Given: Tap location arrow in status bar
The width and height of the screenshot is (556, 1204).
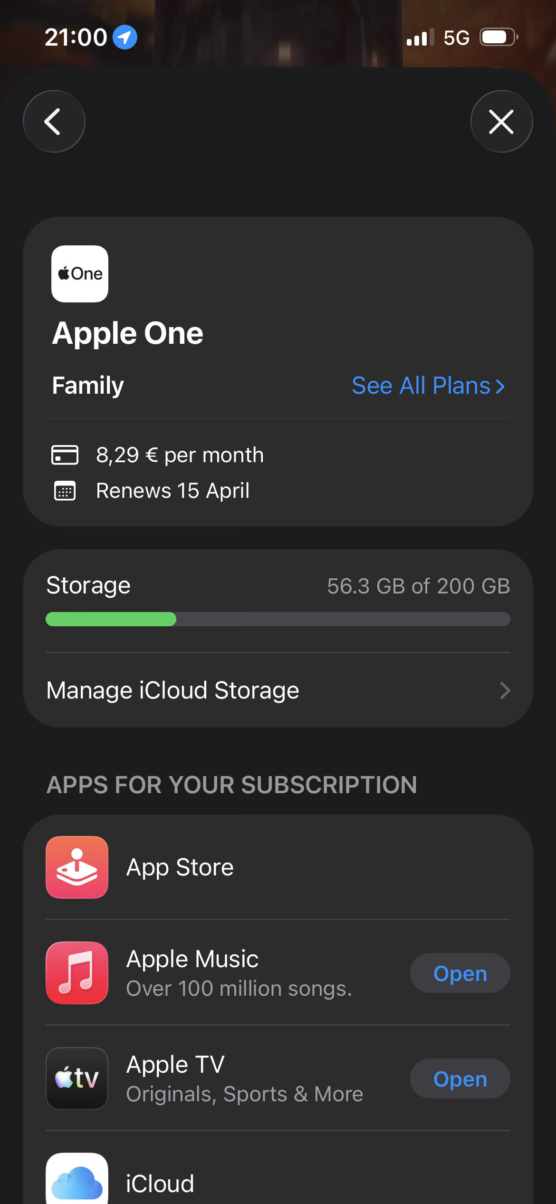Looking at the screenshot, I should pos(125,37).
